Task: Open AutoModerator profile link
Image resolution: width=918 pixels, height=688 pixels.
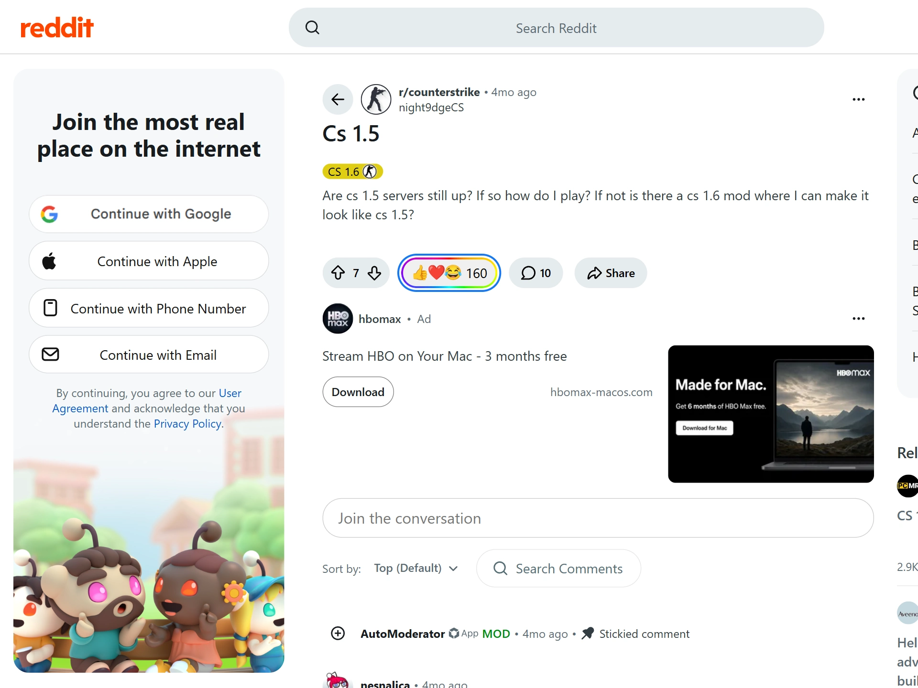Action: point(403,634)
